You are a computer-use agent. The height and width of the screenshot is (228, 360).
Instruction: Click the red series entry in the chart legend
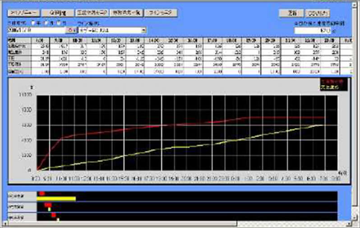click(329, 82)
